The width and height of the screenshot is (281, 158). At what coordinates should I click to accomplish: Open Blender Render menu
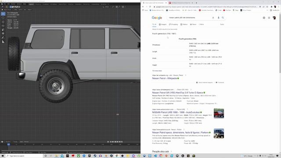coord(13,4)
